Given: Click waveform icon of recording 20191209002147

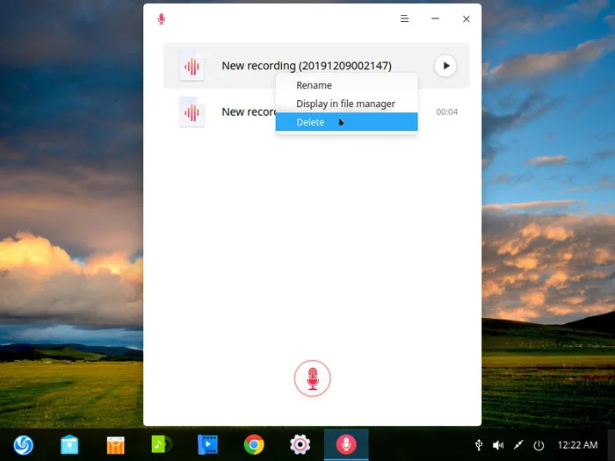Looking at the screenshot, I should (192, 66).
